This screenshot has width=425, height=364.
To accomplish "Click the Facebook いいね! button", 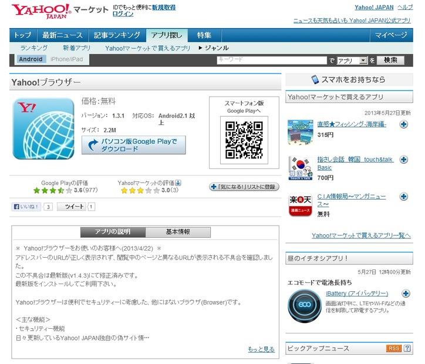I will pyautogui.click(x=26, y=207).
